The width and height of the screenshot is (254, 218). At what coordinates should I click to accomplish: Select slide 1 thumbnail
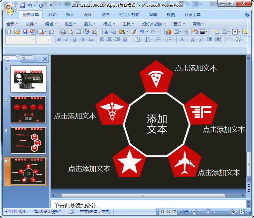[28, 79]
